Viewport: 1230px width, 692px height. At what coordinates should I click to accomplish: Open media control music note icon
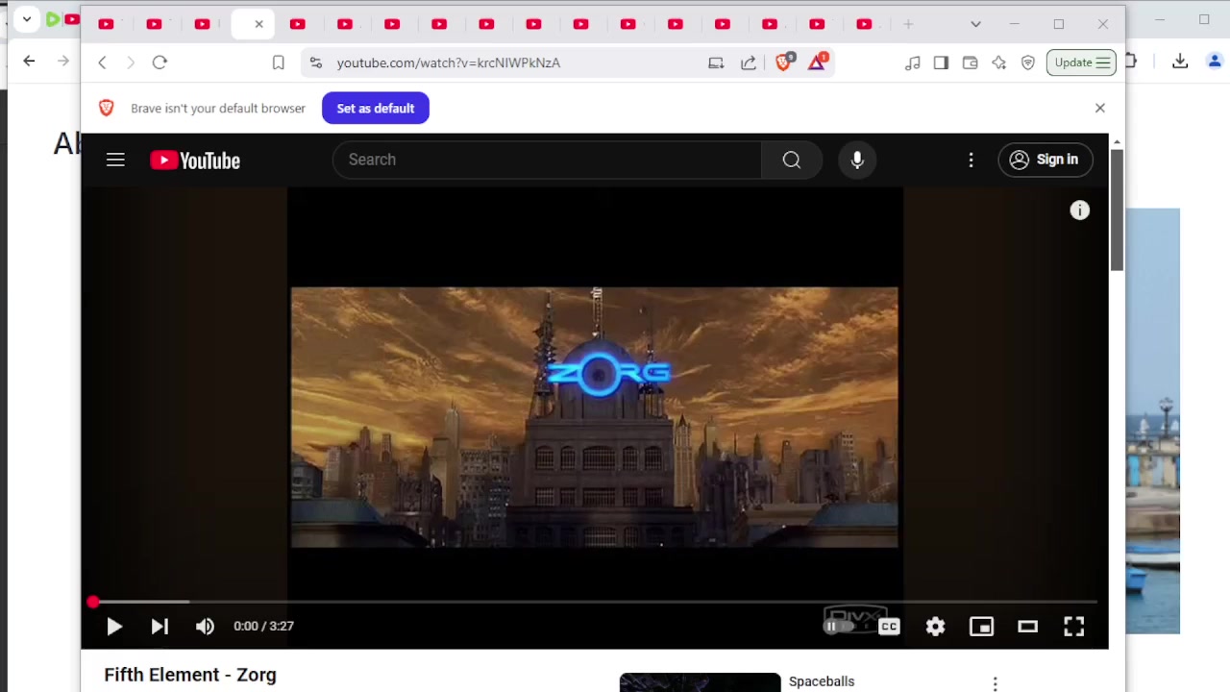tap(913, 62)
